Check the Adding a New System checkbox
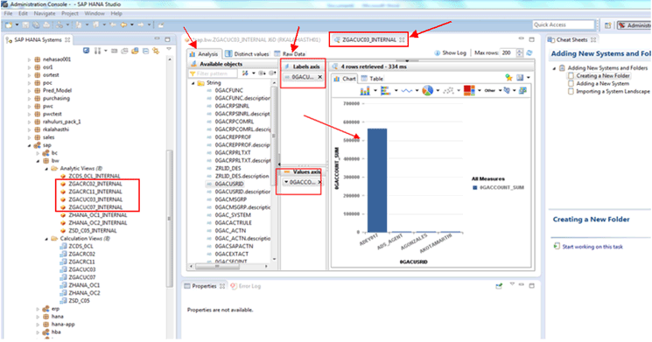Screen dimensions: 652x342 click(x=571, y=83)
